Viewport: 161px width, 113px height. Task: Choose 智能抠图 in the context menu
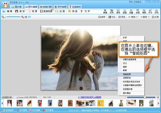(x=131, y=74)
